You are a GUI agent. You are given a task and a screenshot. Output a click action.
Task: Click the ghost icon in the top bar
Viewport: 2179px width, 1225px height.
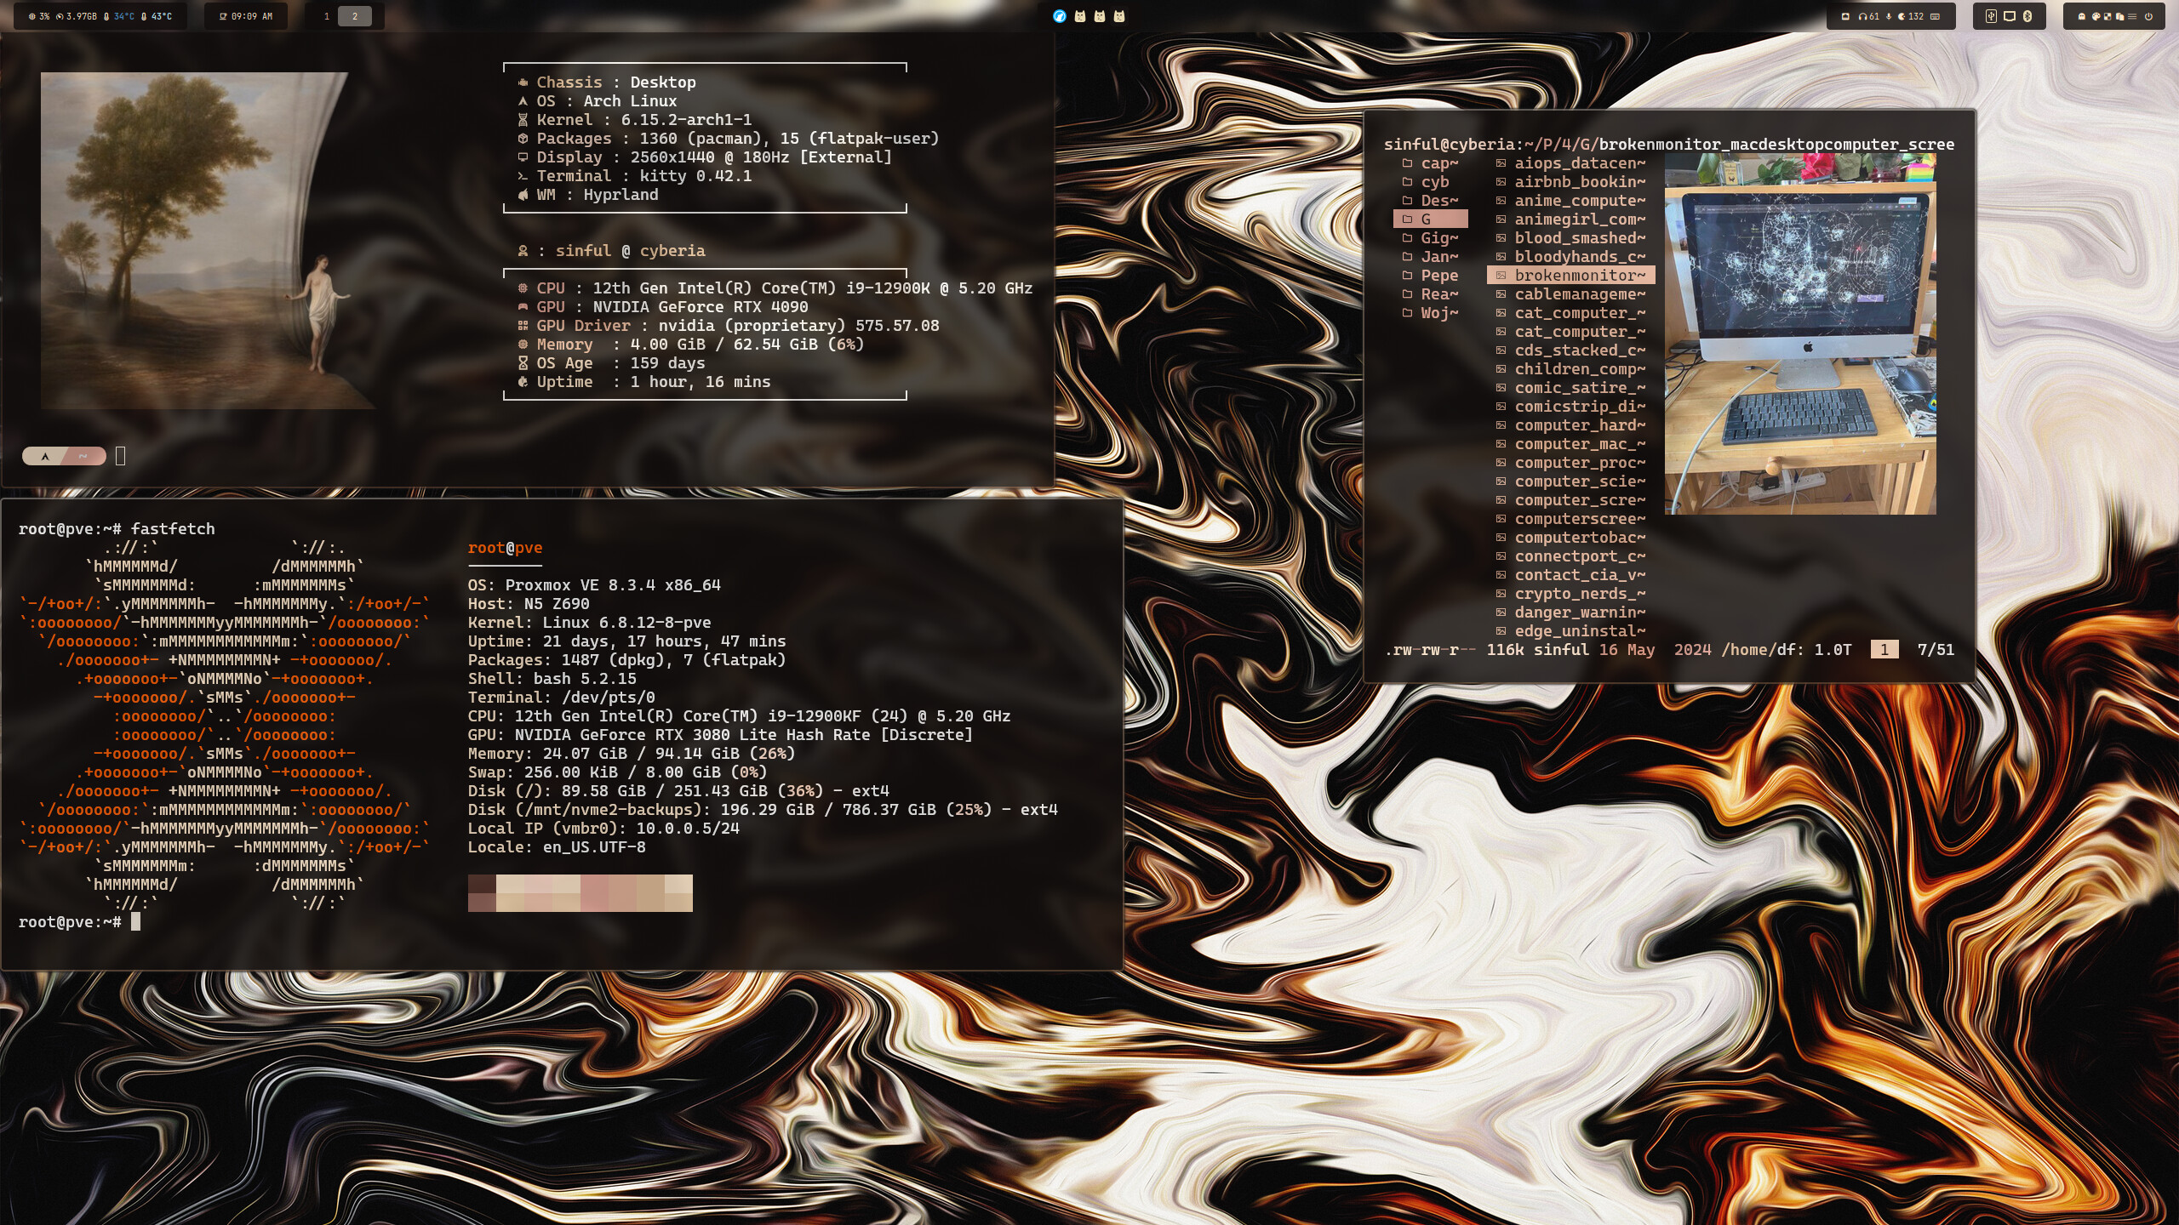pos(2082,16)
